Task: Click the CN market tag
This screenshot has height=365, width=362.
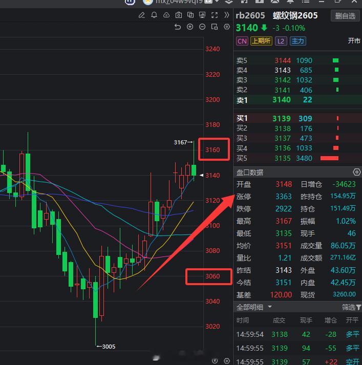Action: [x=242, y=41]
